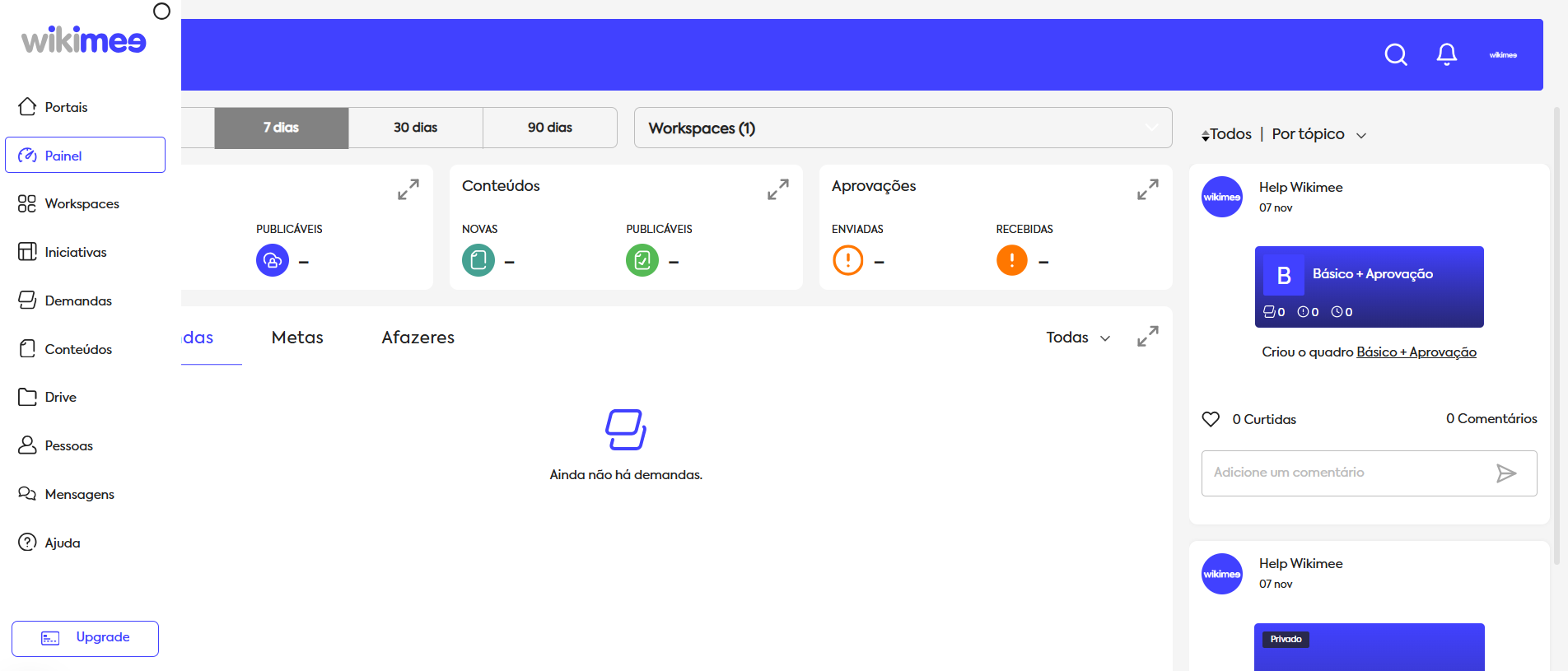Select the 30 dias period option

coord(415,128)
